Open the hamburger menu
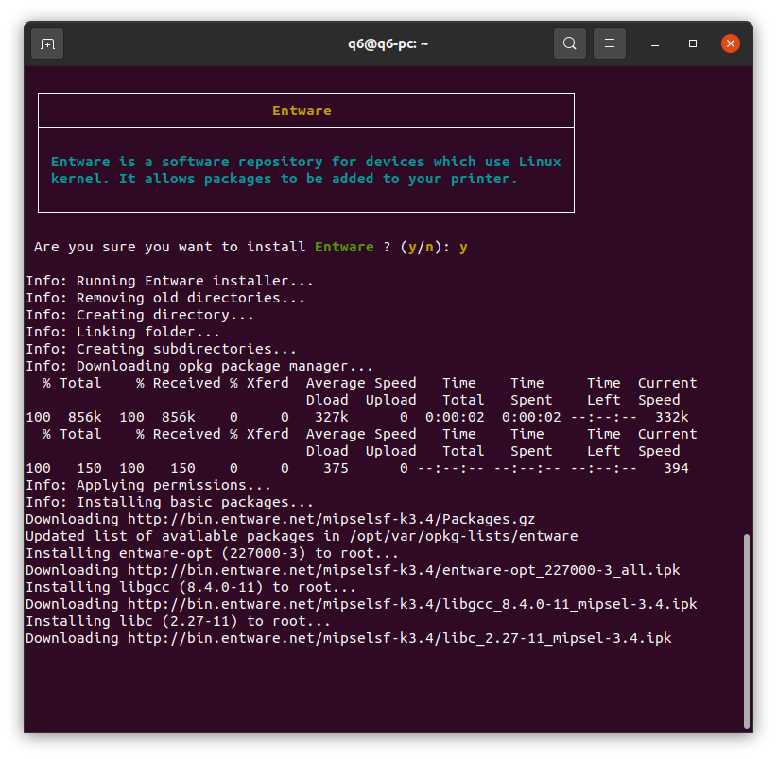 pyautogui.click(x=610, y=43)
